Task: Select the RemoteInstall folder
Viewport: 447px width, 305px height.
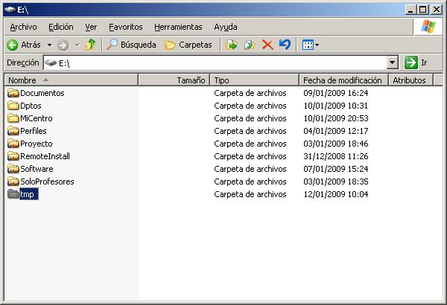Action: point(46,156)
